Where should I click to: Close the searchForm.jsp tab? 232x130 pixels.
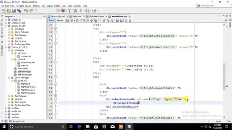click(x=129, y=16)
